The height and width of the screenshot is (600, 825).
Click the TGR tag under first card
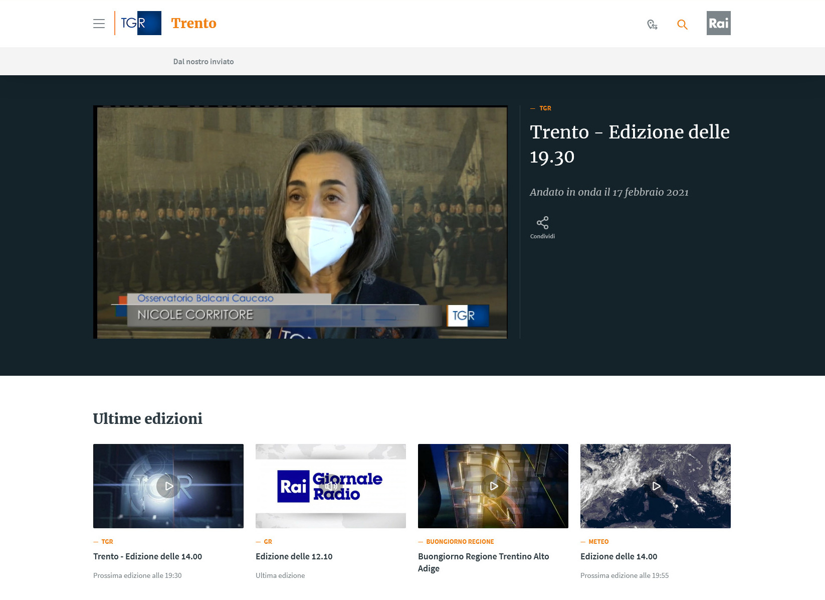(107, 542)
